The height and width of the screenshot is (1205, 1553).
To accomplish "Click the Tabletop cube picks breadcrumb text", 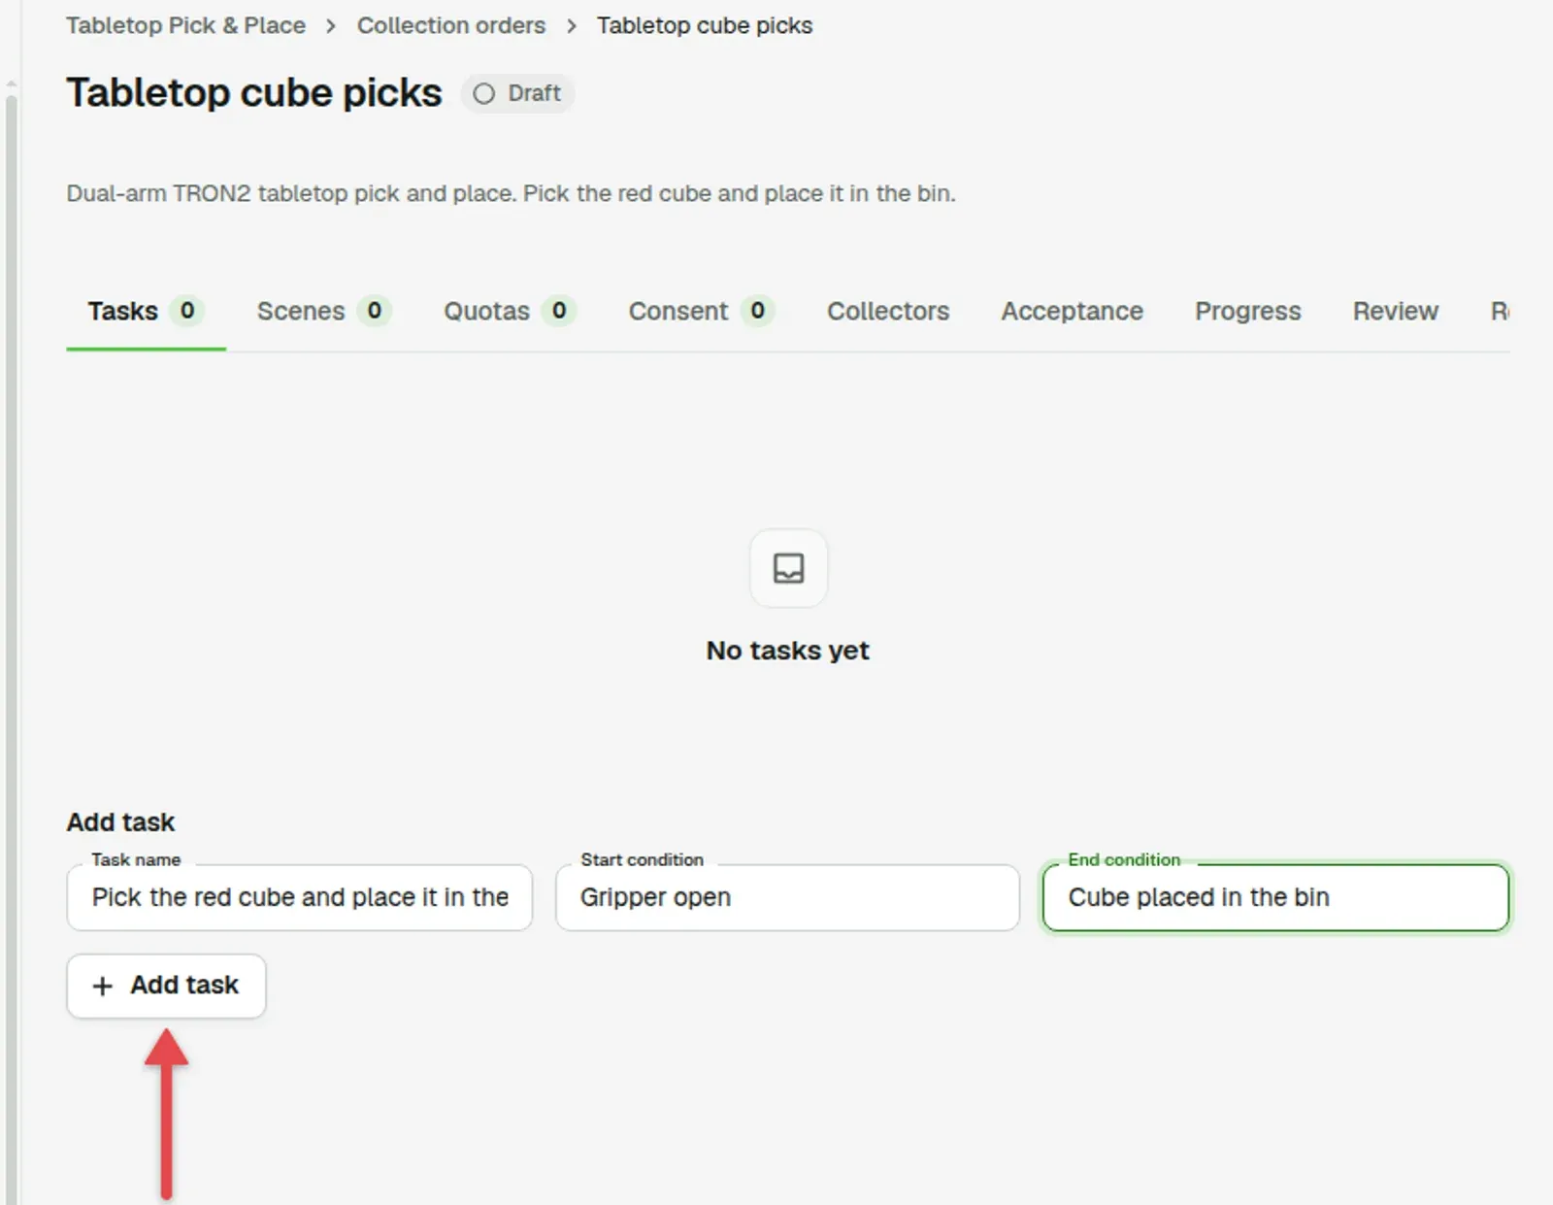I will click(x=705, y=25).
